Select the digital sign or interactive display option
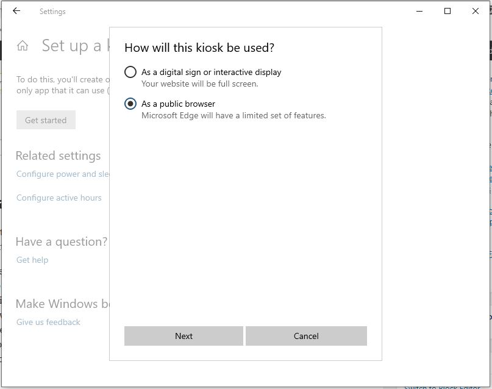This screenshot has height=389, width=492. pyautogui.click(x=130, y=71)
